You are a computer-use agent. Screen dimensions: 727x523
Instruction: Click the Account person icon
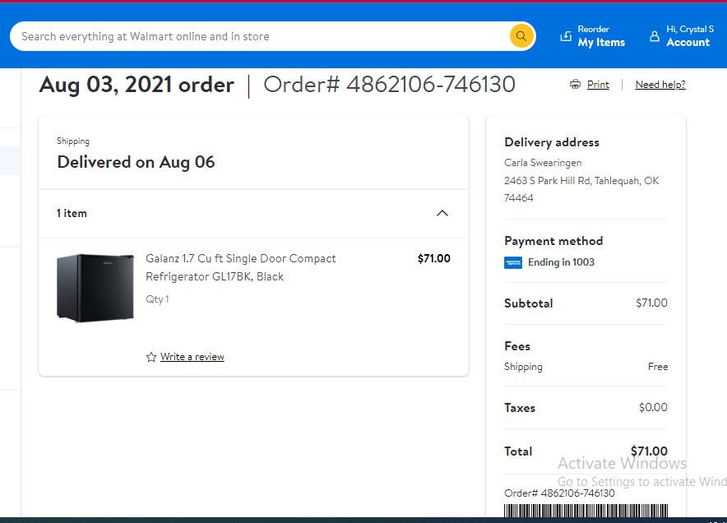(654, 36)
